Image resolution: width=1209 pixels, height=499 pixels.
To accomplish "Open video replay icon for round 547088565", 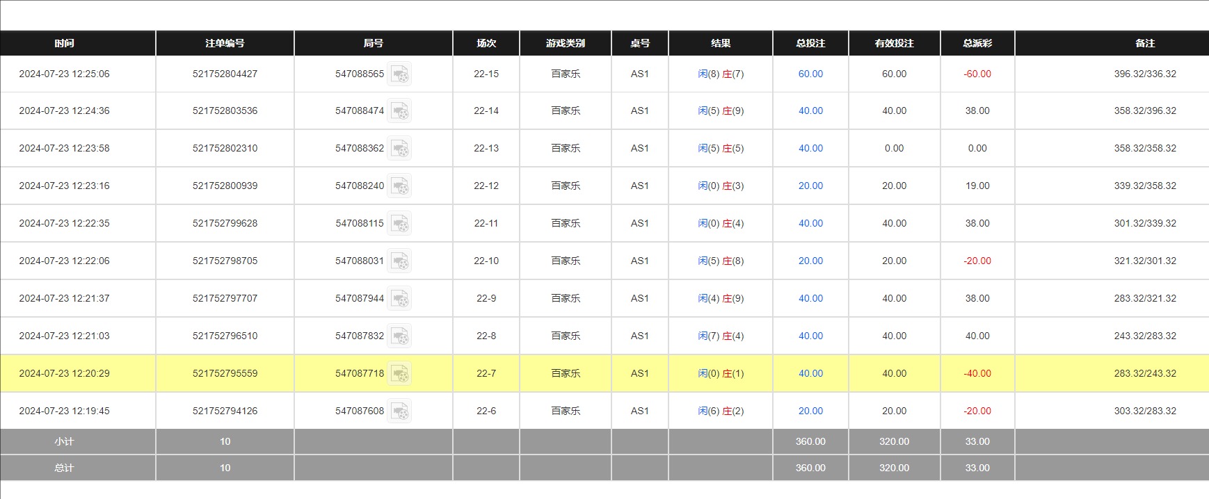I will coord(399,74).
